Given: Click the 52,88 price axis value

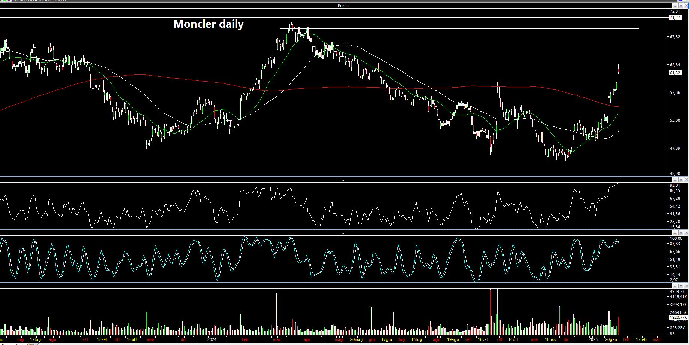Looking at the screenshot, I should (x=675, y=120).
